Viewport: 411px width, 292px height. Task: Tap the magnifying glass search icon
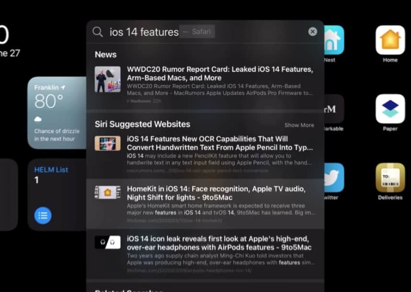point(98,32)
